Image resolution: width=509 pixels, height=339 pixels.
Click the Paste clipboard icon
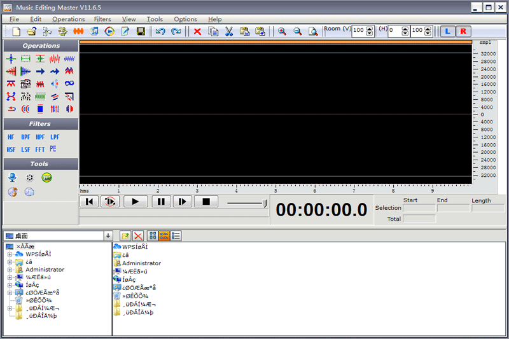click(x=244, y=31)
